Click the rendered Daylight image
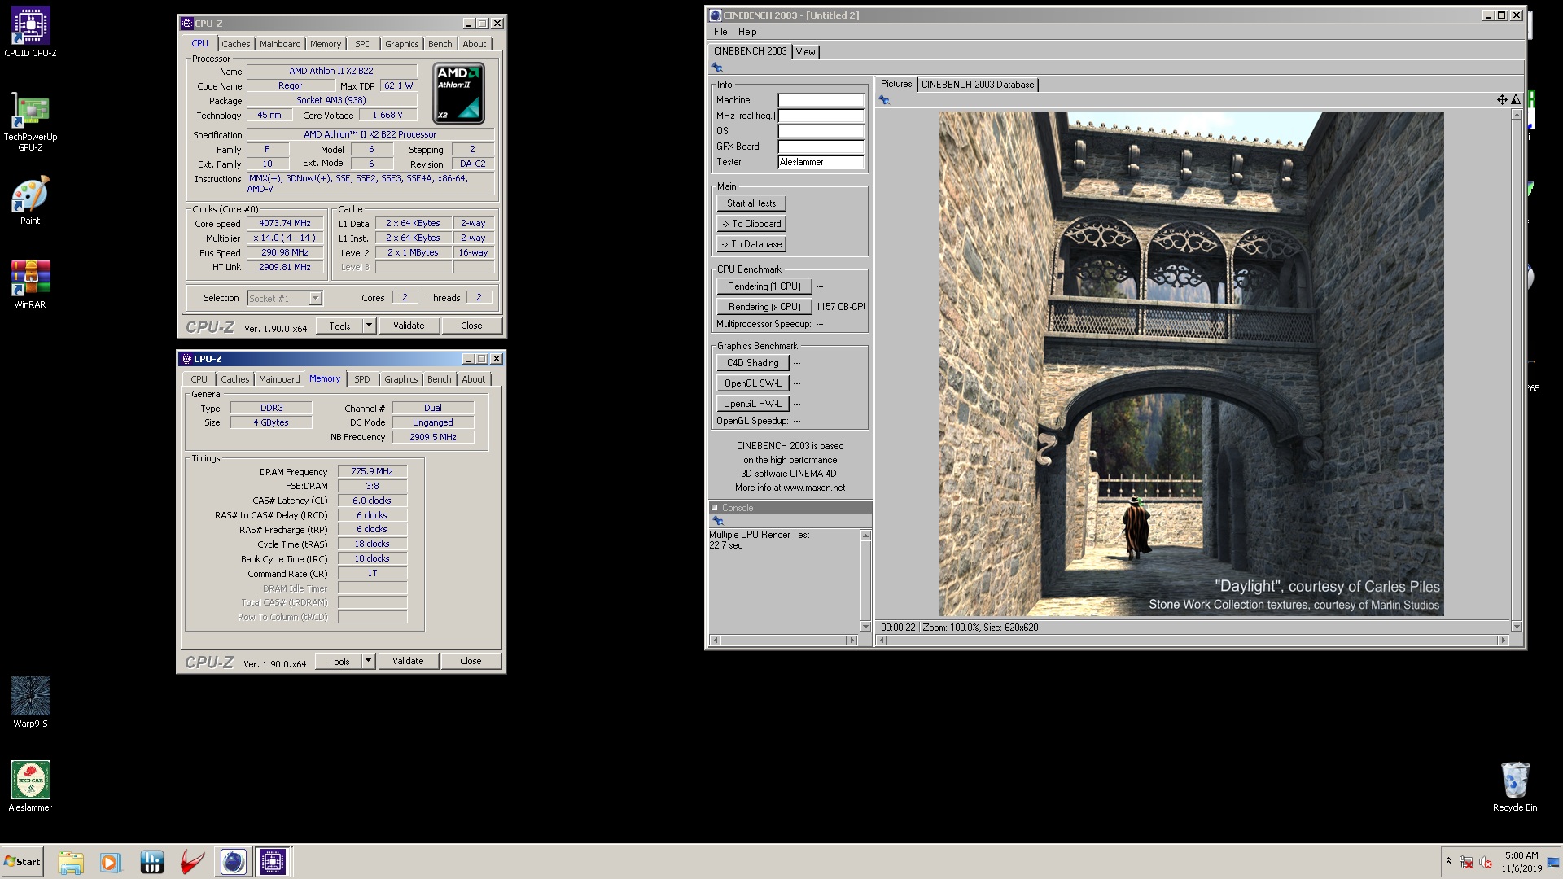 coord(1192,364)
